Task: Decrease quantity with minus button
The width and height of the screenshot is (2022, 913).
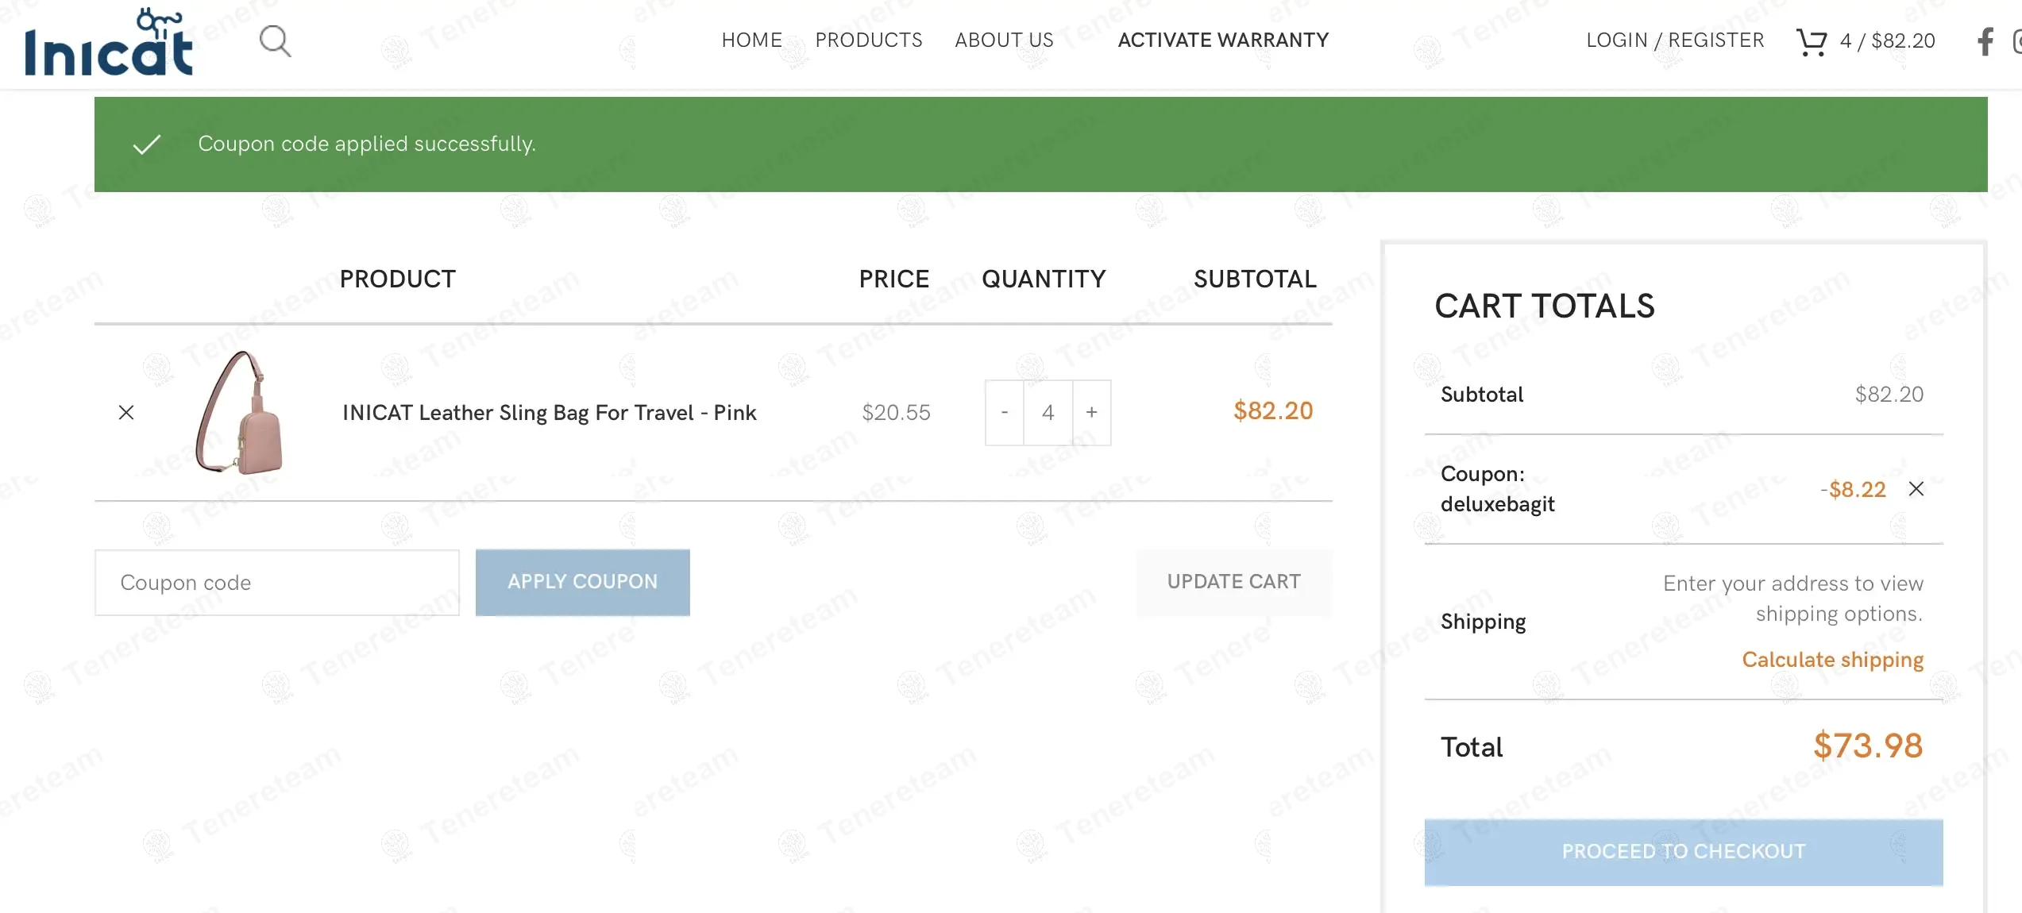Action: (x=1005, y=412)
